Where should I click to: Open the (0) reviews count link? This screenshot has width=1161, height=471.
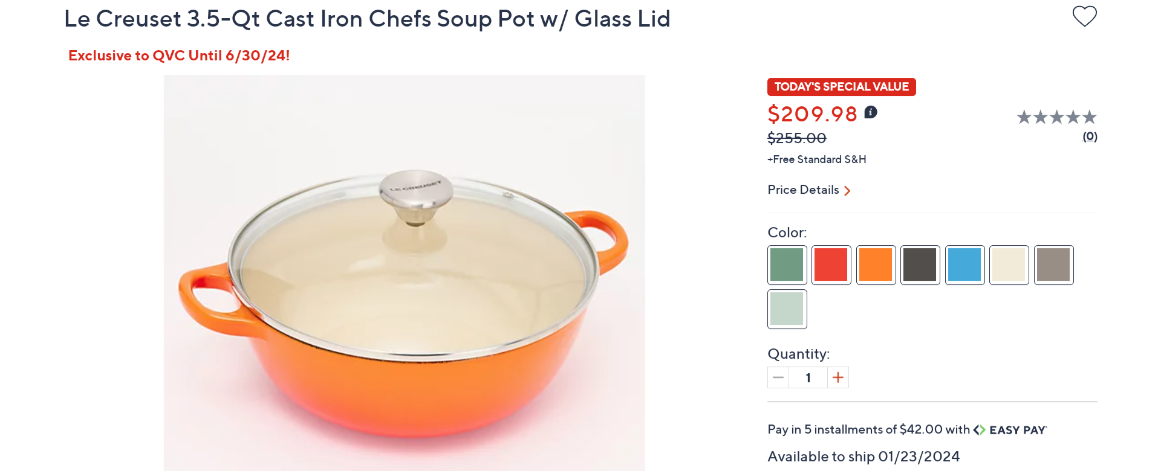pyautogui.click(x=1090, y=136)
